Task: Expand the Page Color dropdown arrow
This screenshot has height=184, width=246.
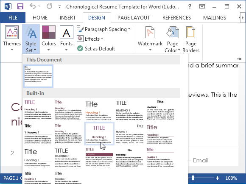Action: pos(179,50)
